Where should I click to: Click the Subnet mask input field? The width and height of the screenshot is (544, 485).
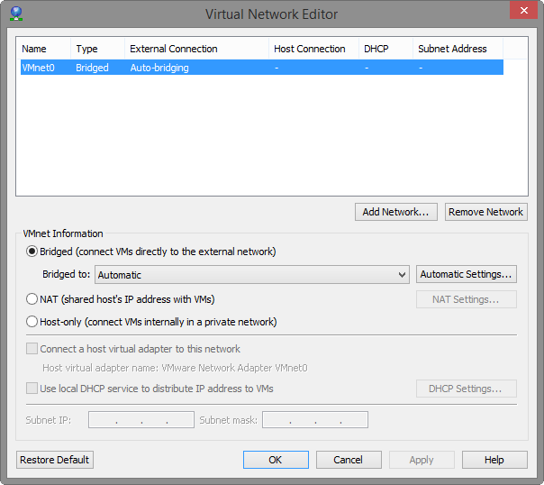coord(315,420)
